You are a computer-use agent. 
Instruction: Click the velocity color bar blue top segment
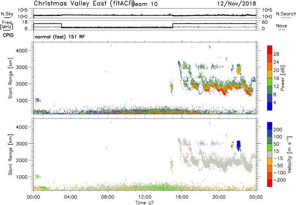pyautogui.click(x=270, y=126)
